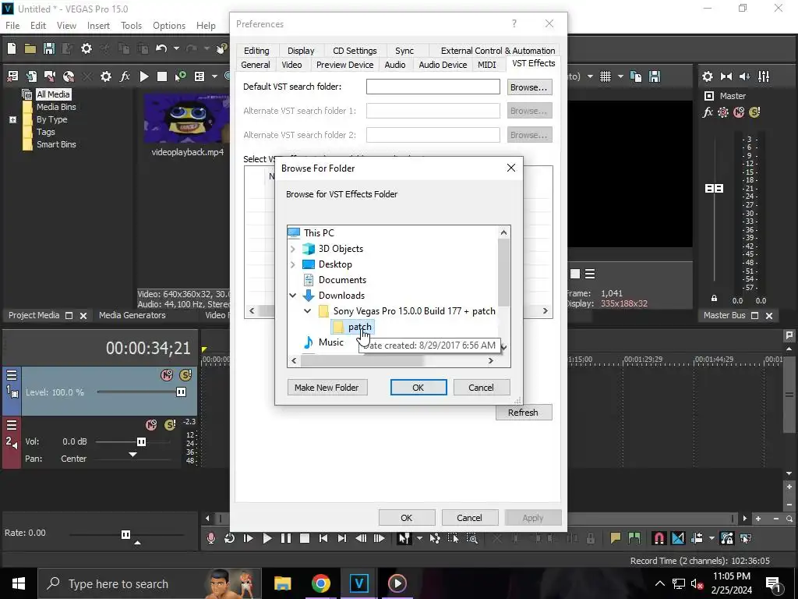Click Make New Folder button

[327, 388]
